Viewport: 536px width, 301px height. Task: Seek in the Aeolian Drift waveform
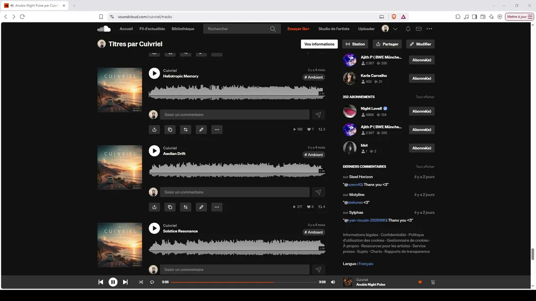coord(237,170)
